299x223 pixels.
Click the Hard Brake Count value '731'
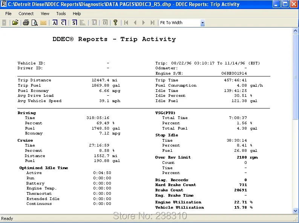click(x=243, y=185)
